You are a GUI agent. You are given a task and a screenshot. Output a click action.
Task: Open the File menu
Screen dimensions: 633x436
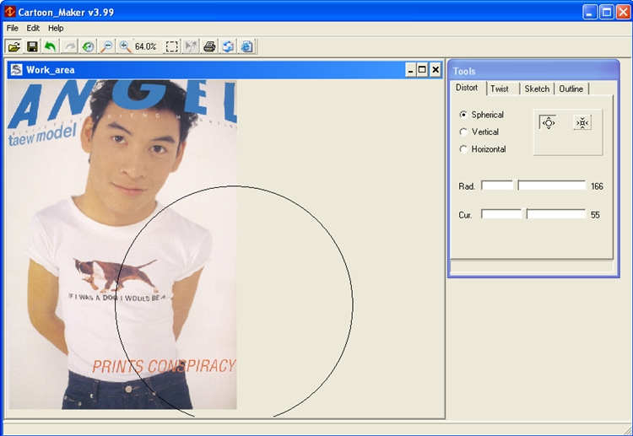click(13, 28)
